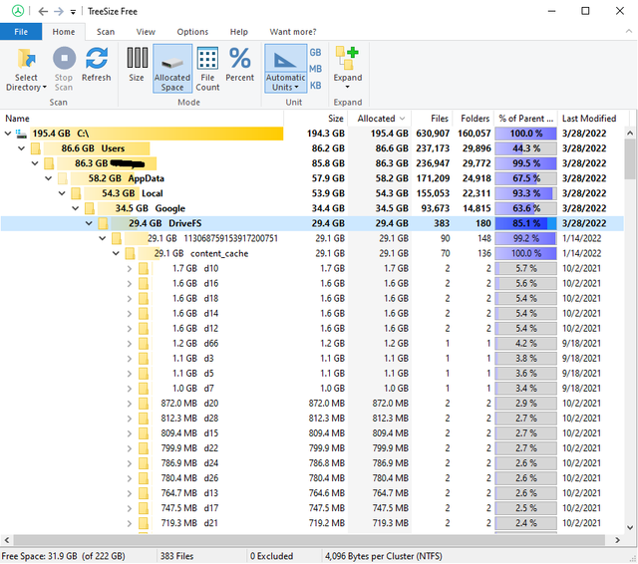The image size is (638, 564).
Task: Click the Users 44.3 % bar
Action: click(525, 148)
